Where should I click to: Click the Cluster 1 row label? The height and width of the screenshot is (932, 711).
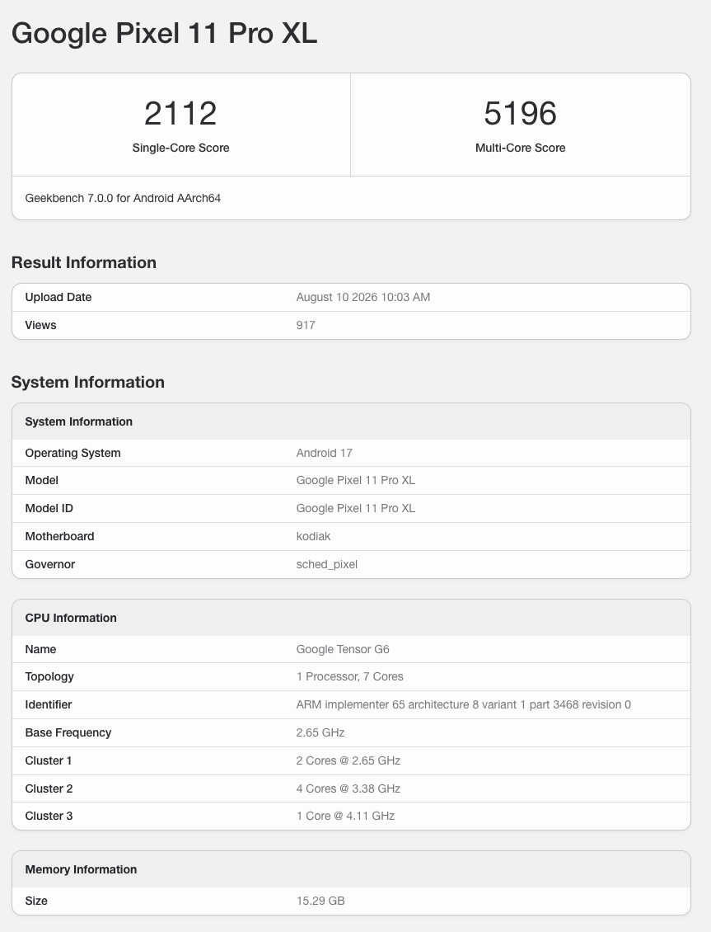pyautogui.click(x=48, y=760)
